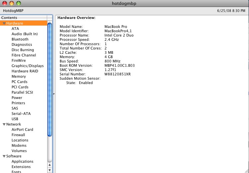
Task: Select Extensions in Software list
Action: [x=21, y=167]
